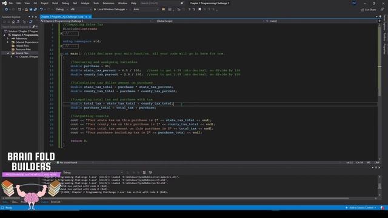Screen dimensions: 388x218
Task: Open the Project menu
Action: (44, 3)
